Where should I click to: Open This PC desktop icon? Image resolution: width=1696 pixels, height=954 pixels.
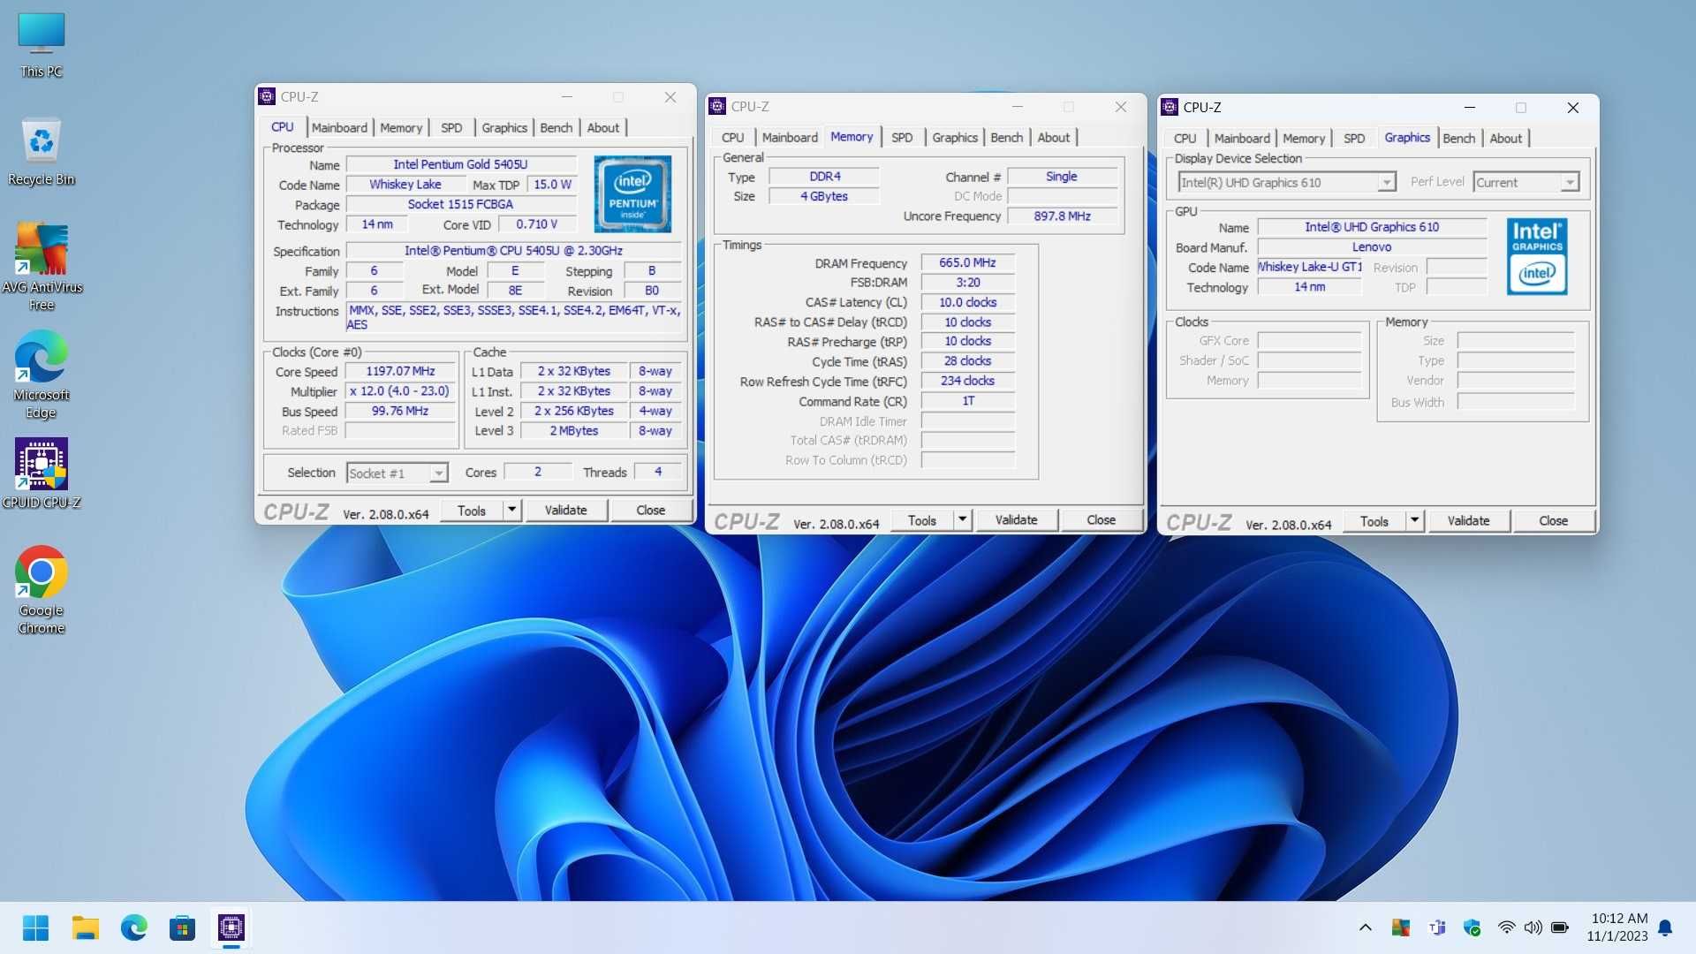tap(41, 45)
